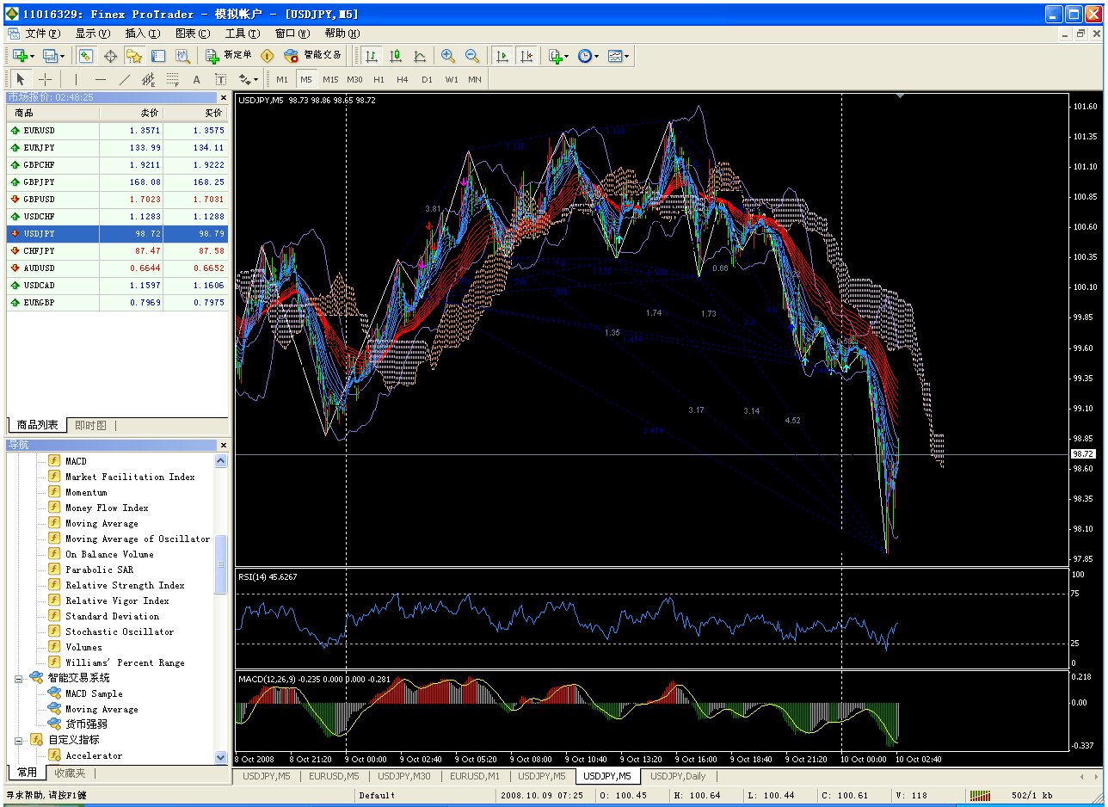Switch chart to candlestick display
Screen dimensions: 1108x807
[396, 56]
